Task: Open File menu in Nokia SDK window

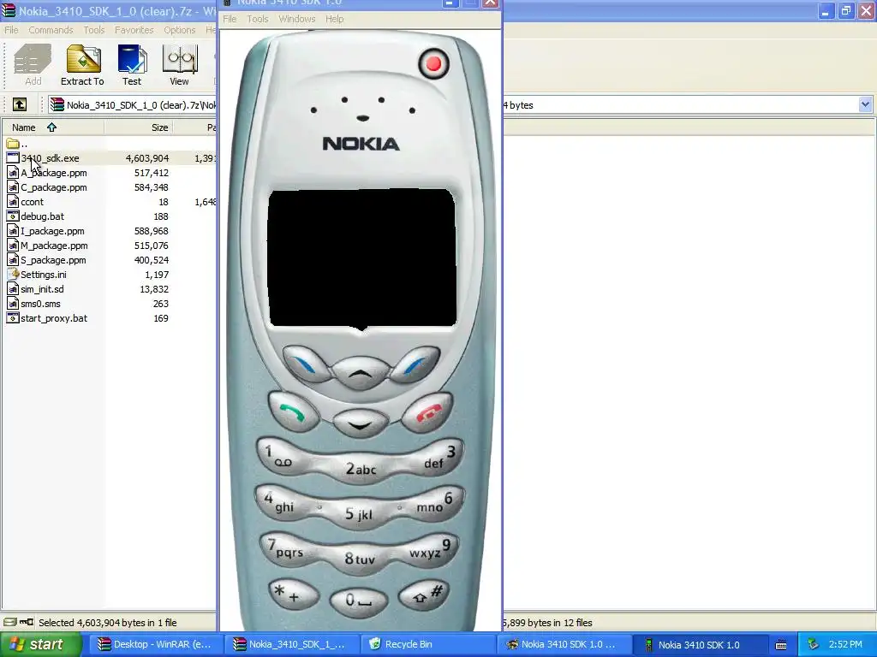Action: pyautogui.click(x=230, y=19)
